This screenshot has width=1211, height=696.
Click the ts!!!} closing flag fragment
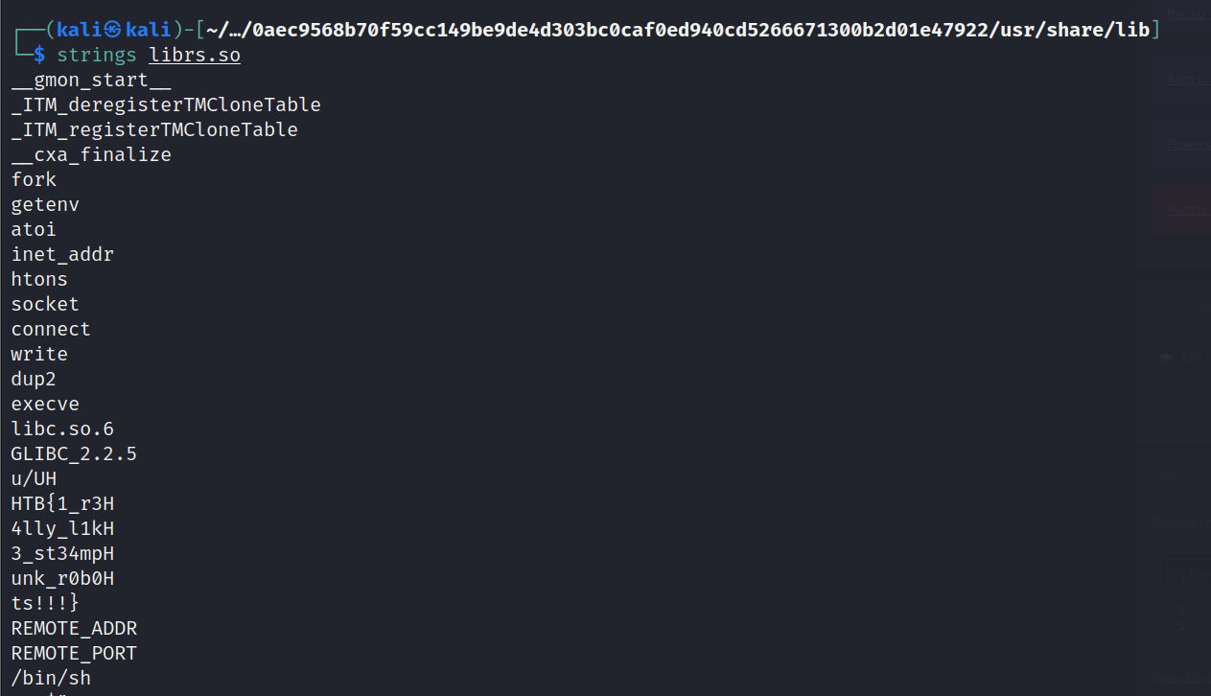click(x=45, y=603)
